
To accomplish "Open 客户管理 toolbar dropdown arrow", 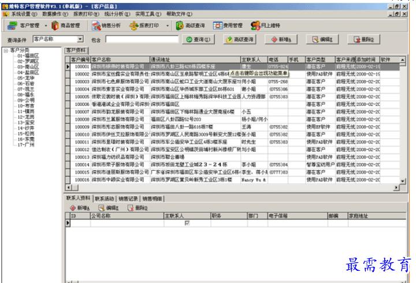I will click(46, 26).
